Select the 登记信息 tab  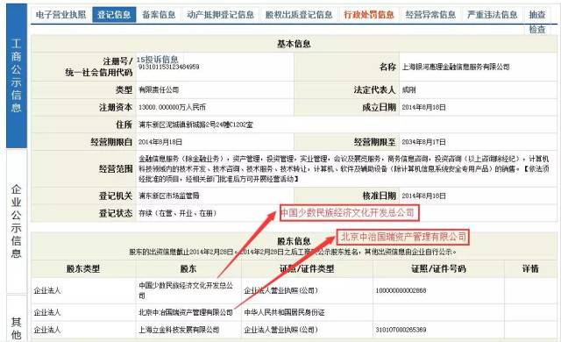tap(114, 15)
